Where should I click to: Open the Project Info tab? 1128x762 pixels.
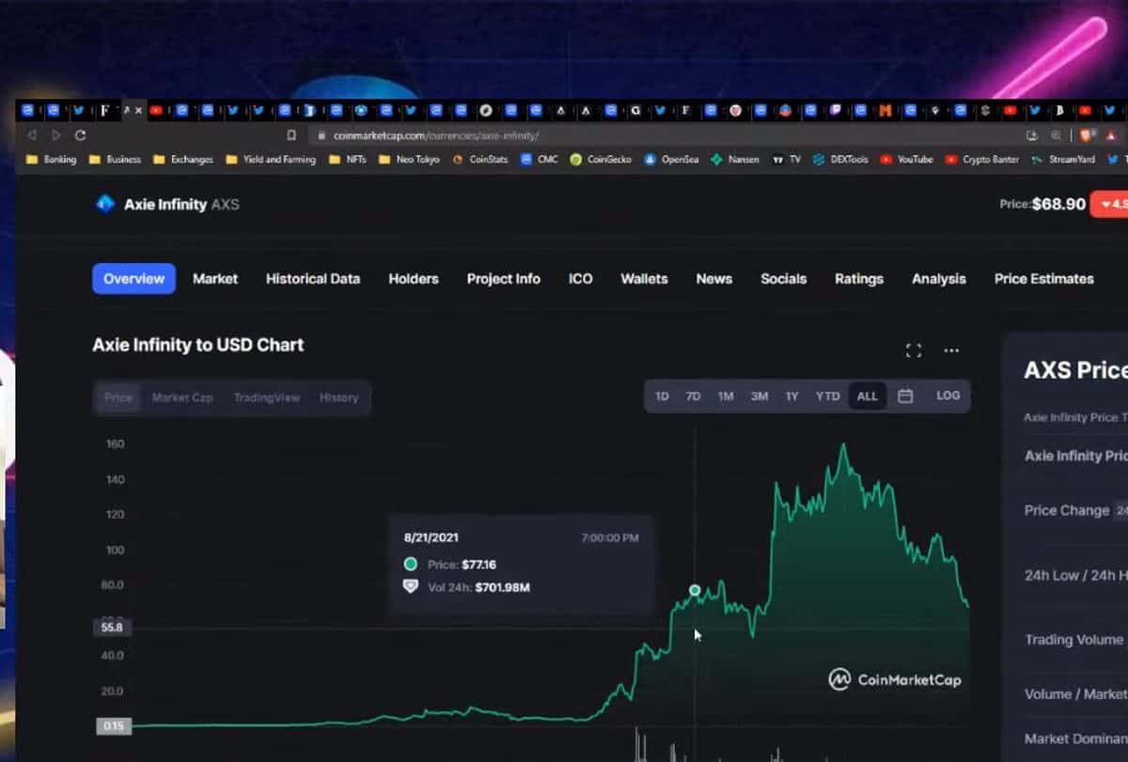tap(504, 278)
